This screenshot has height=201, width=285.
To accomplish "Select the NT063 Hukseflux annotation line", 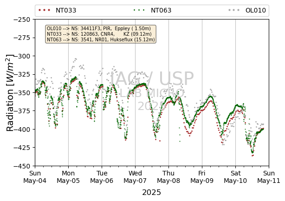I will (101, 39).
